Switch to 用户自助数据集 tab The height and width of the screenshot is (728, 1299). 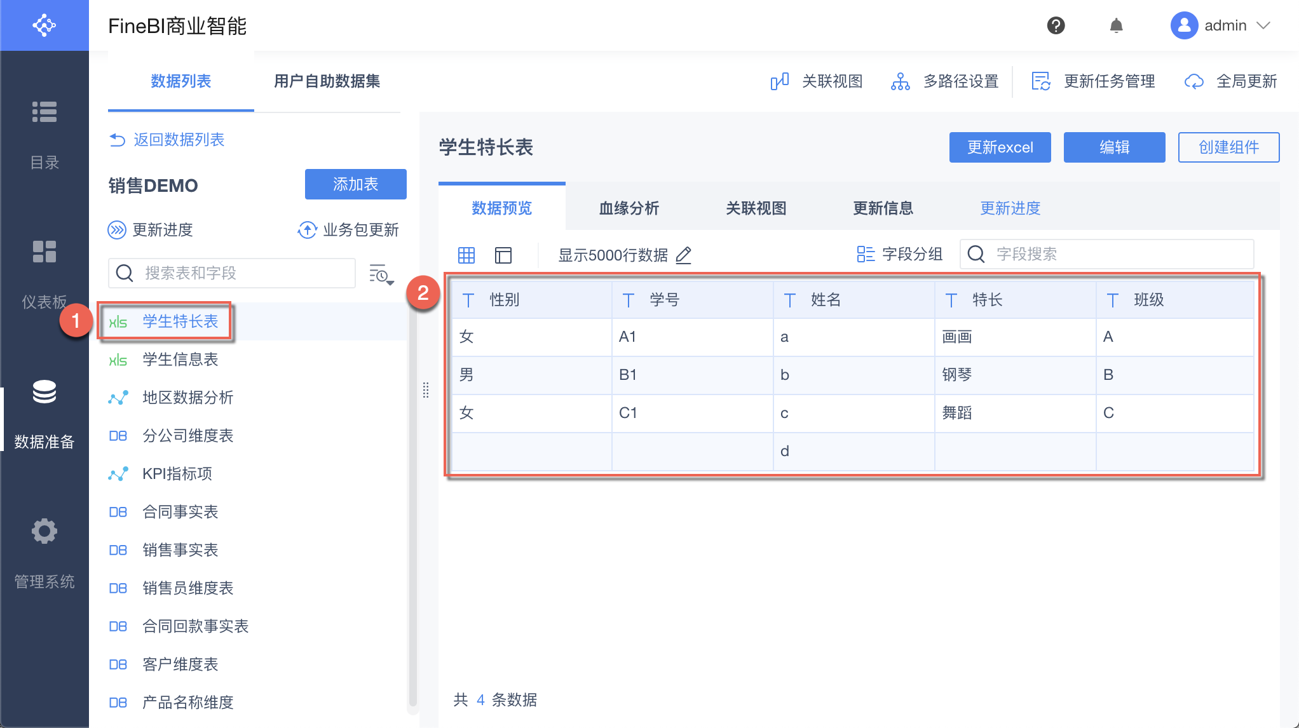pos(327,81)
